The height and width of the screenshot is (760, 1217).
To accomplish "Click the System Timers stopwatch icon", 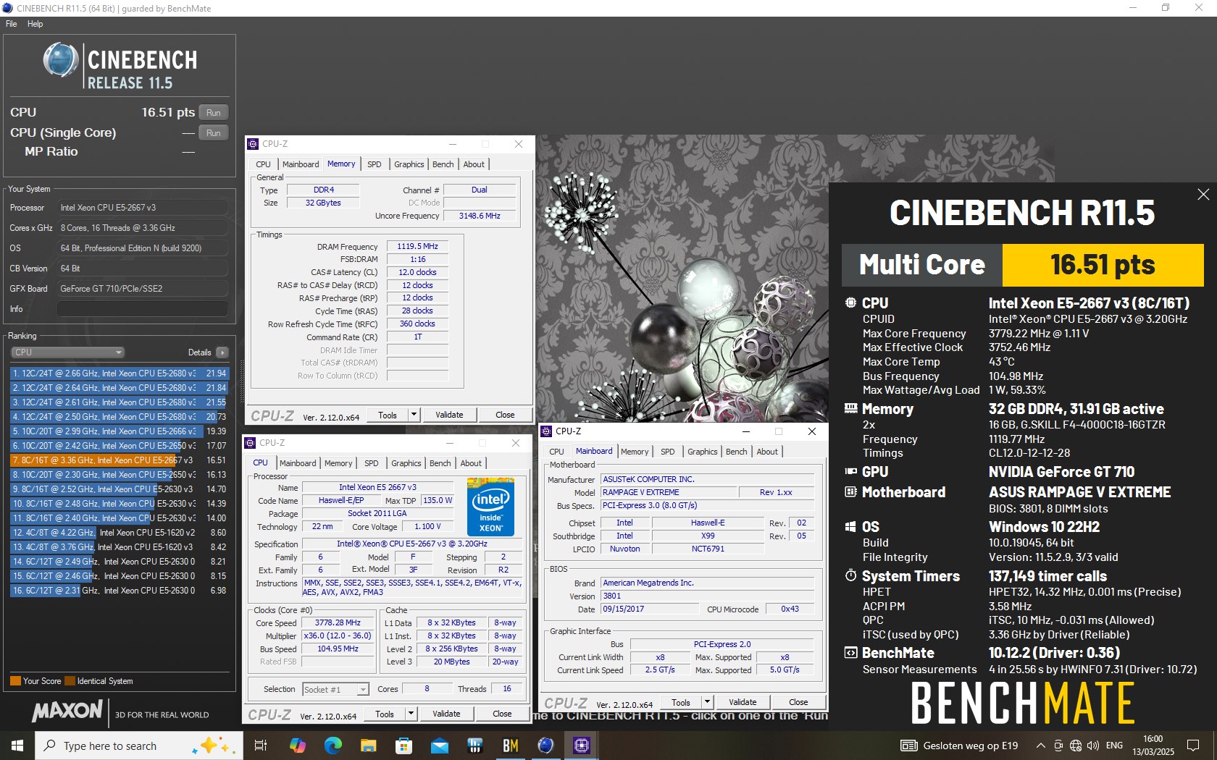I will [850, 575].
